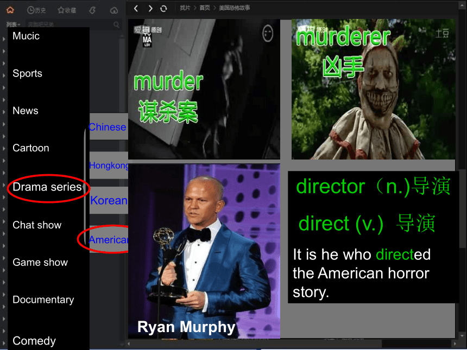Image resolution: width=467 pixels, height=350 pixels.
Task: Open the Favorites (收藏) star button
Action: (67, 10)
